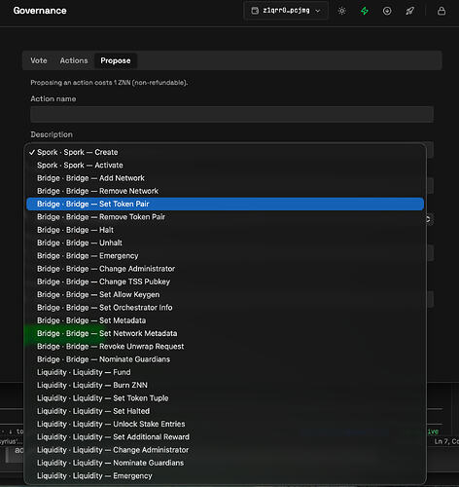Choose Liquidity — Fund option
Viewport: 459px width, 487px height.
225,372
